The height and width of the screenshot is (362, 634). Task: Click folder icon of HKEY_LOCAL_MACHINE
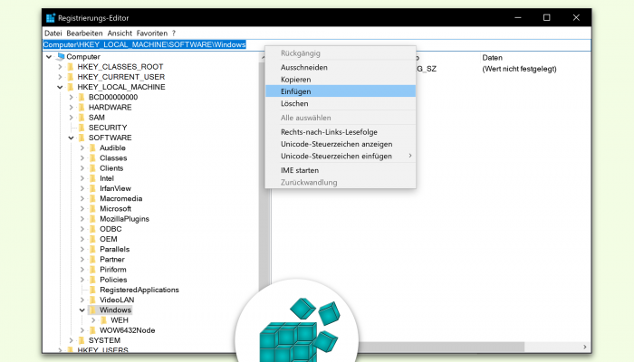[71, 87]
